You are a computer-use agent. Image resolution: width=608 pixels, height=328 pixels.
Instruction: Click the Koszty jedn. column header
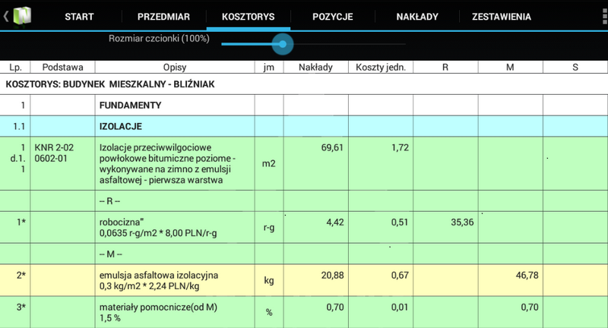point(381,67)
